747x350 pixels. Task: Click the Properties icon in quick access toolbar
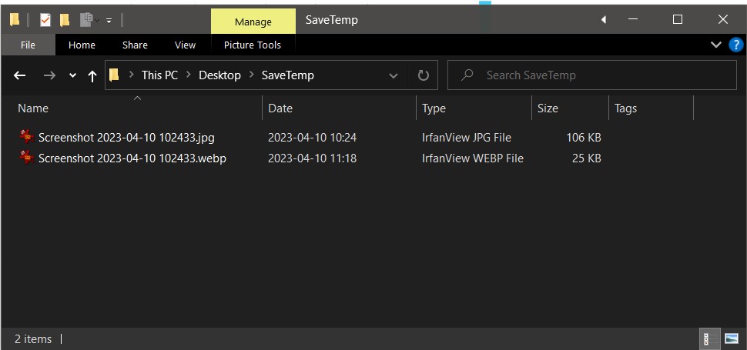pyautogui.click(x=45, y=20)
